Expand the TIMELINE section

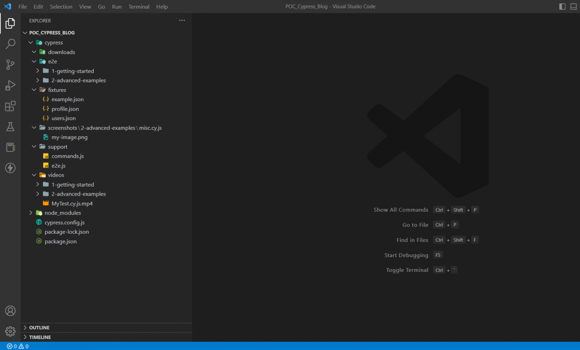40,337
